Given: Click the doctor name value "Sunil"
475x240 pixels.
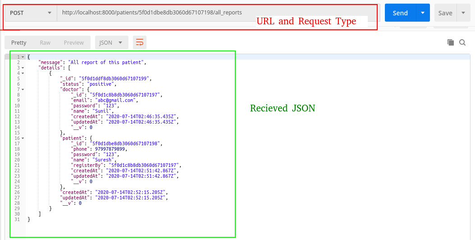Looking at the screenshot, I should [103, 111].
